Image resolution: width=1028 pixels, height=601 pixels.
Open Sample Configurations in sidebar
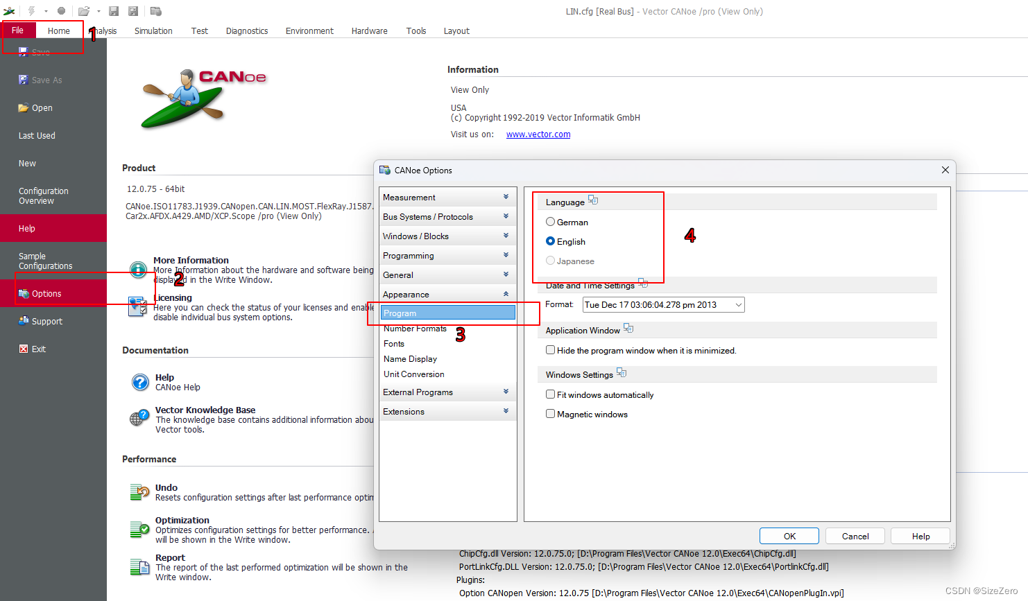53,261
